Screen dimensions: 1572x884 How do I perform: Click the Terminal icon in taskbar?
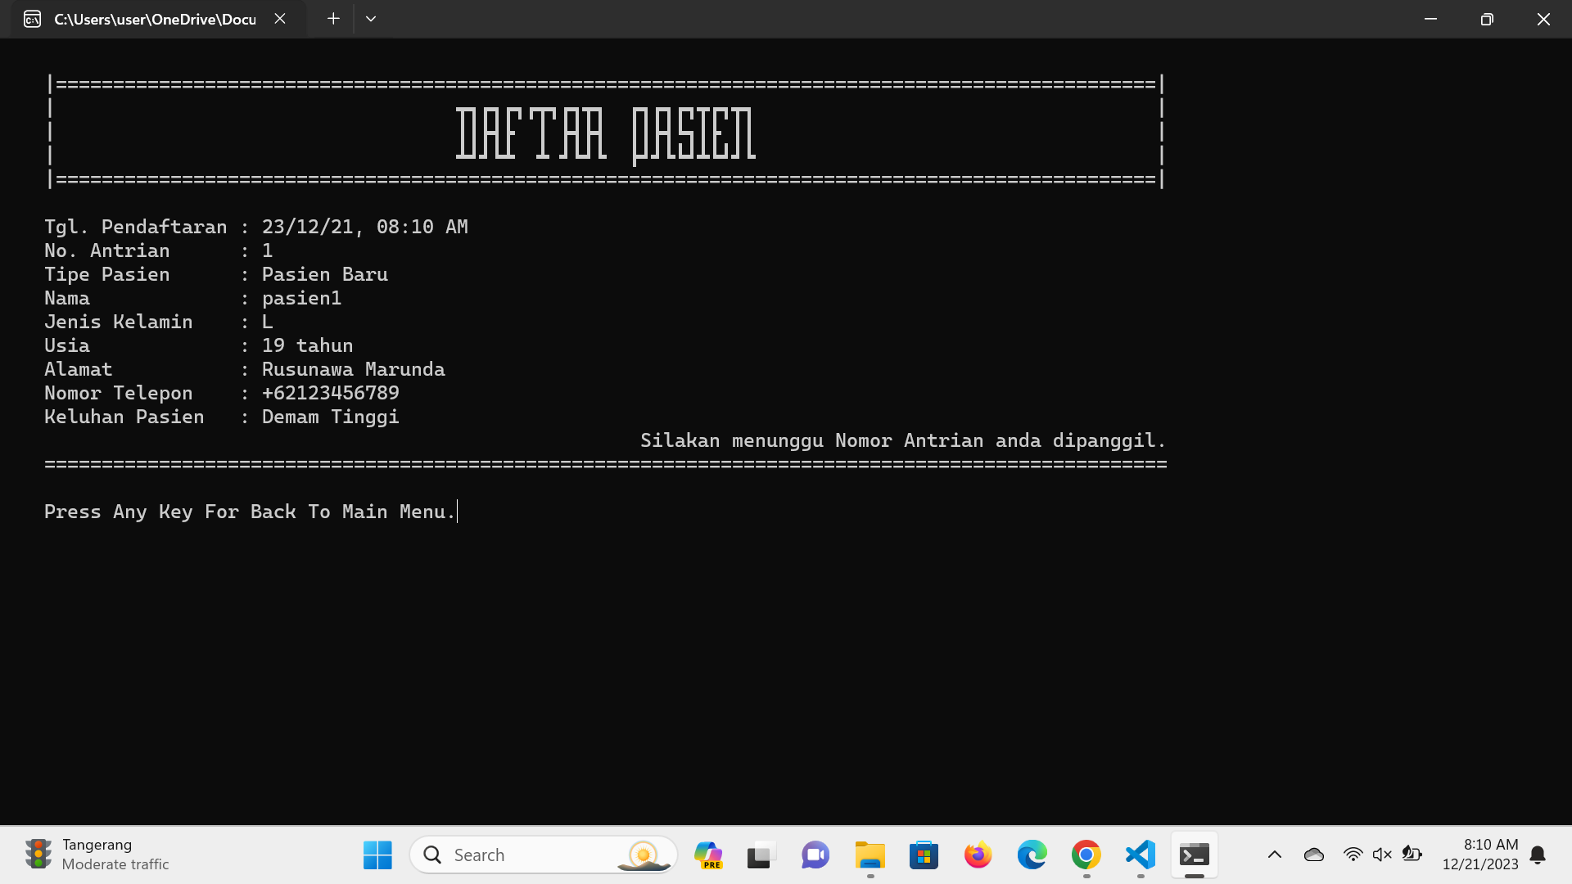1194,855
